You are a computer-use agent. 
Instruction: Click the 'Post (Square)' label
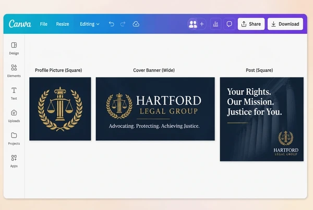coord(259,70)
